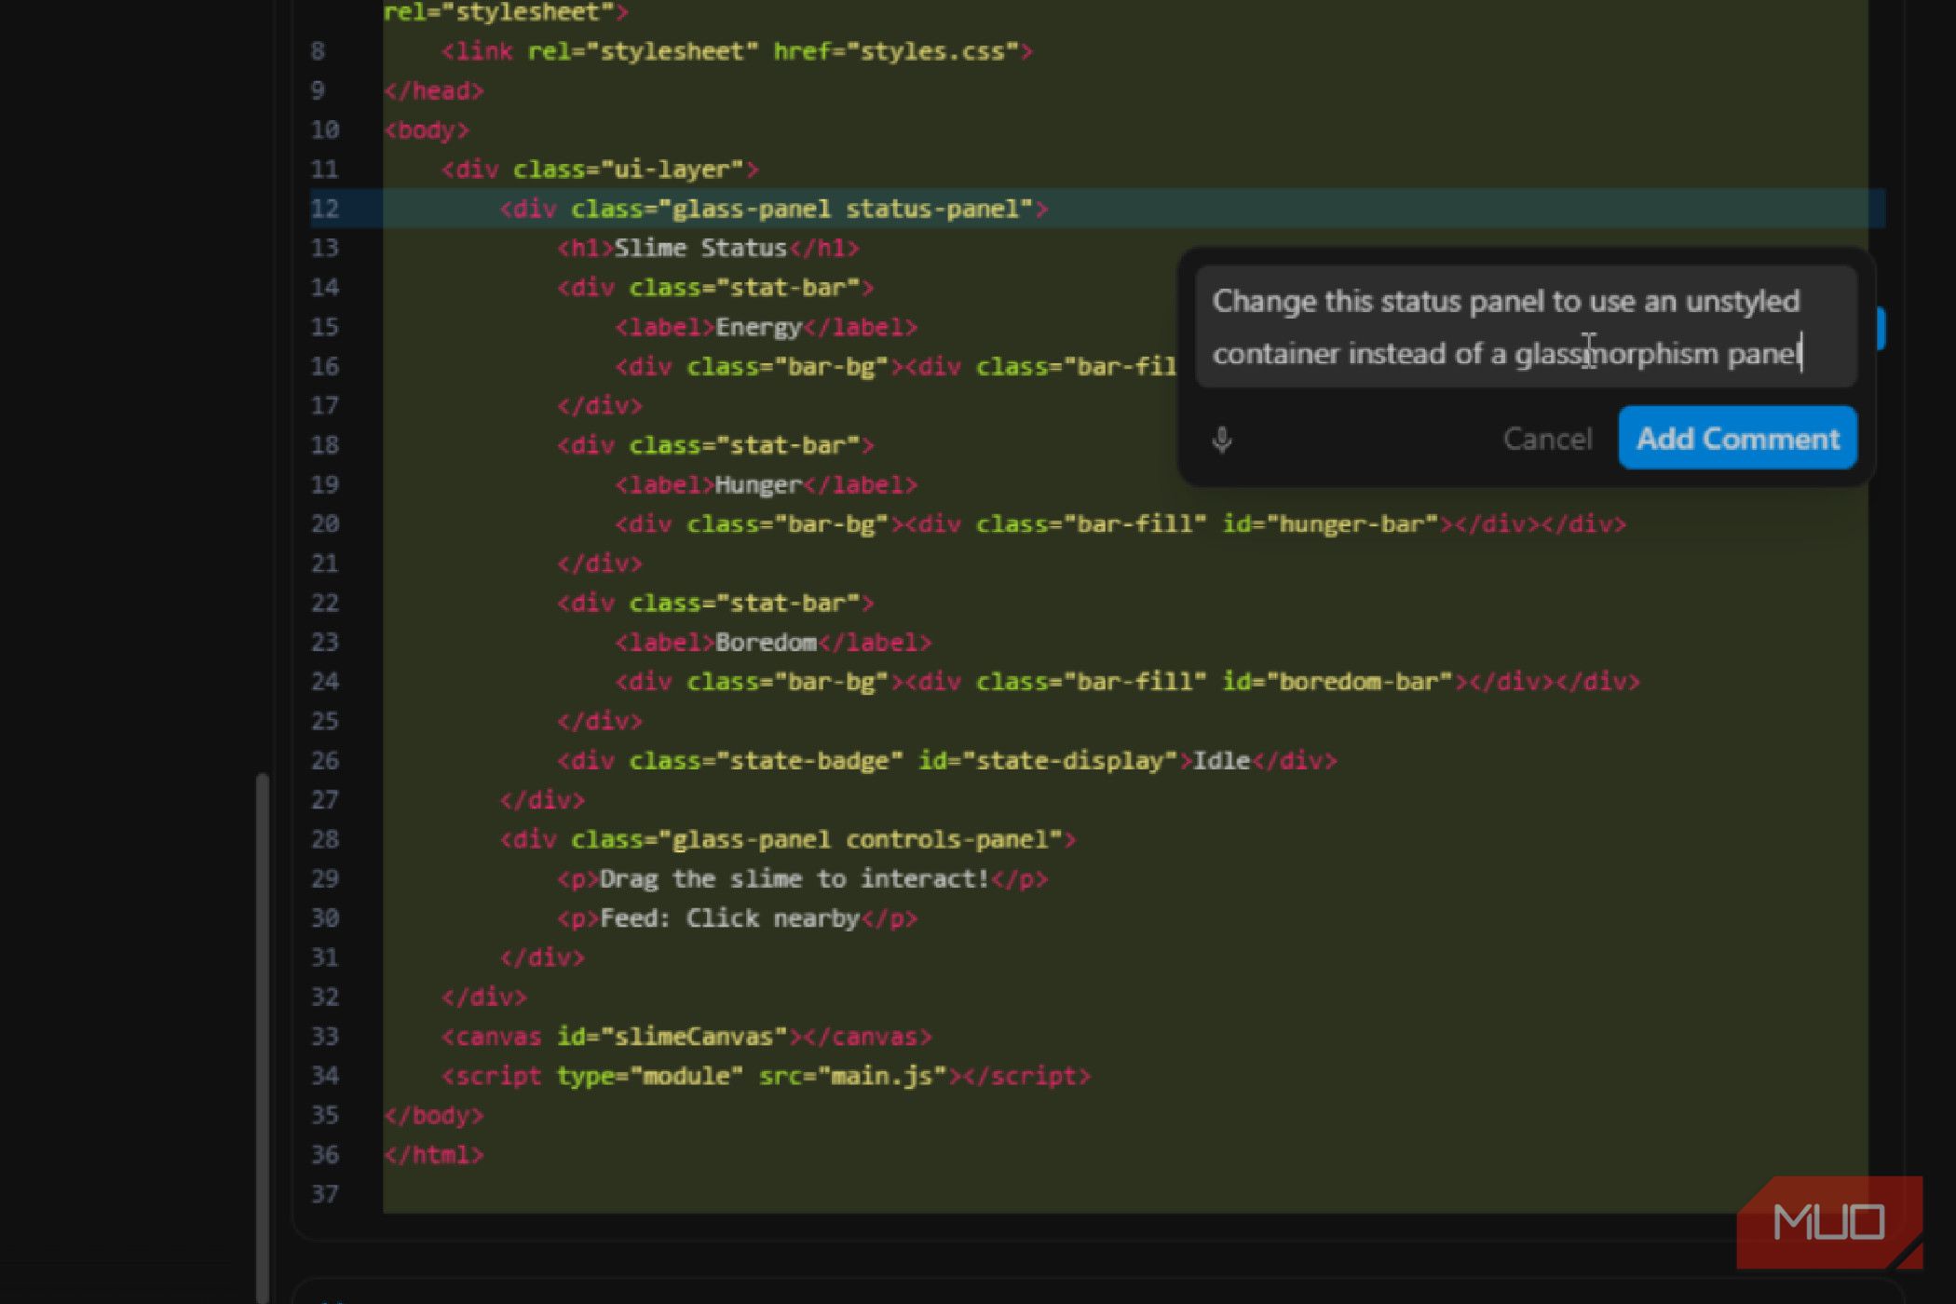Click the ui-layer div line

pyautogui.click(x=601, y=170)
